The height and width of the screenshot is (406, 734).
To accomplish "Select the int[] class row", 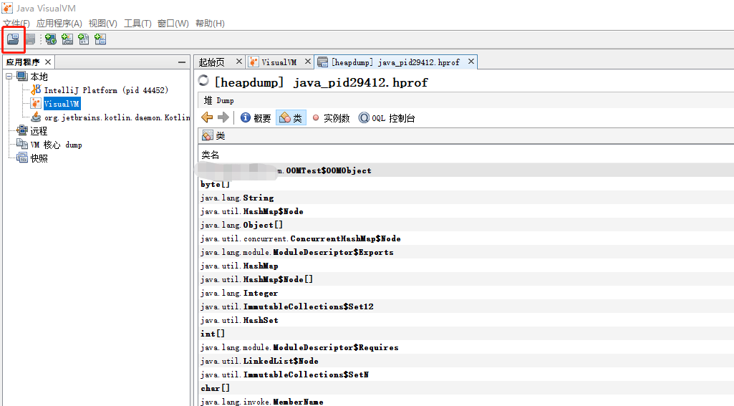I will coord(465,334).
